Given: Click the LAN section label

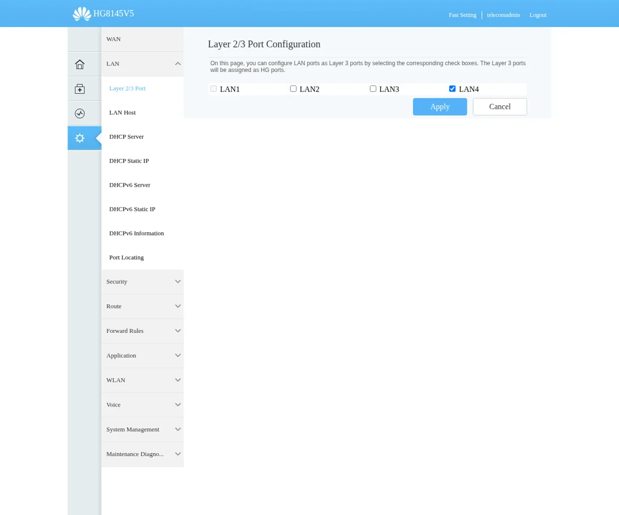Looking at the screenshot, I should pos(113,64).
